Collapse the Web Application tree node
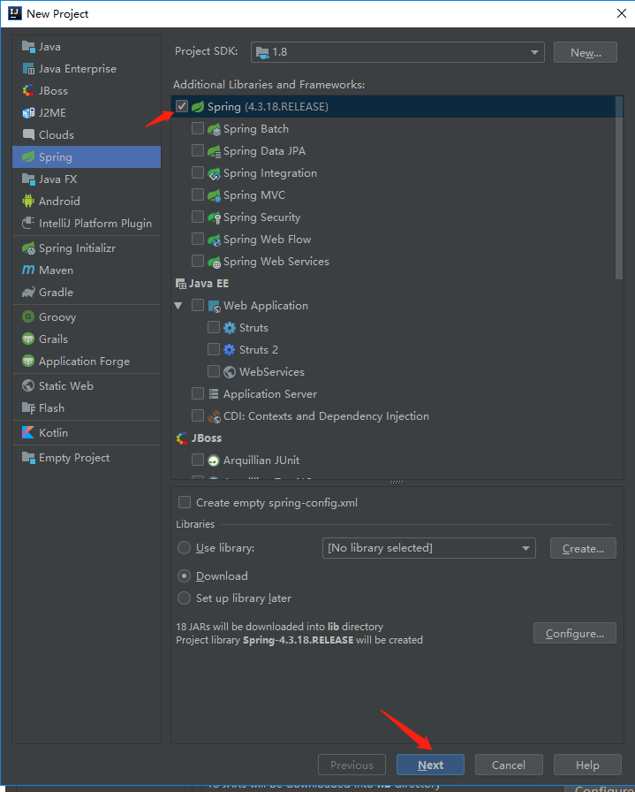Image resolution: width=635 pixels, height=792 pixels. 178,306
